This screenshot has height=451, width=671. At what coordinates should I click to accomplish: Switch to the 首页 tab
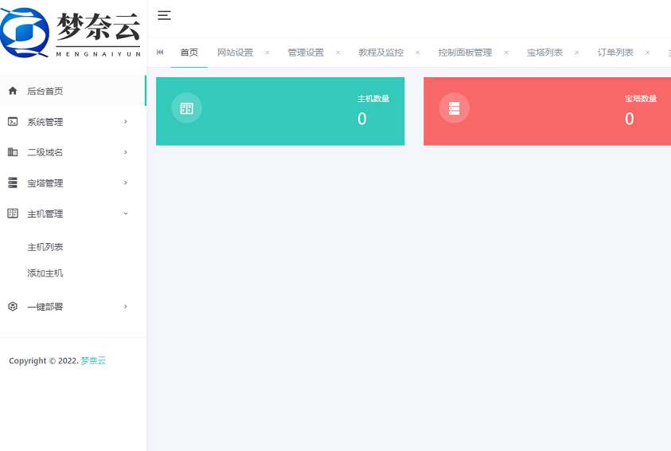pyautogui.click(x=189, y=53)
